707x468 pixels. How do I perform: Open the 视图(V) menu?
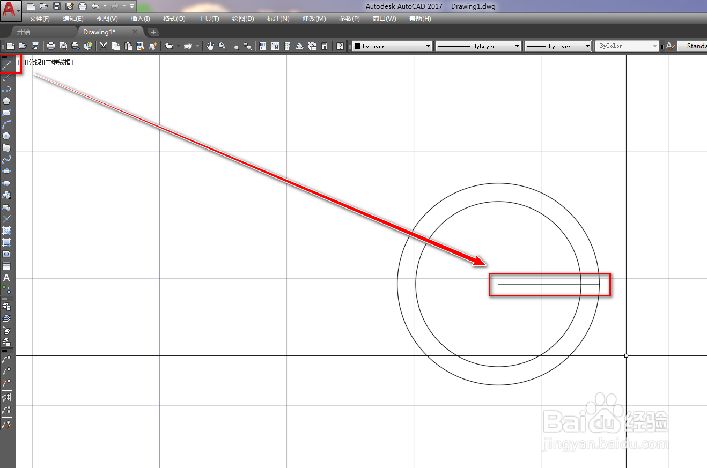point(107,19)
